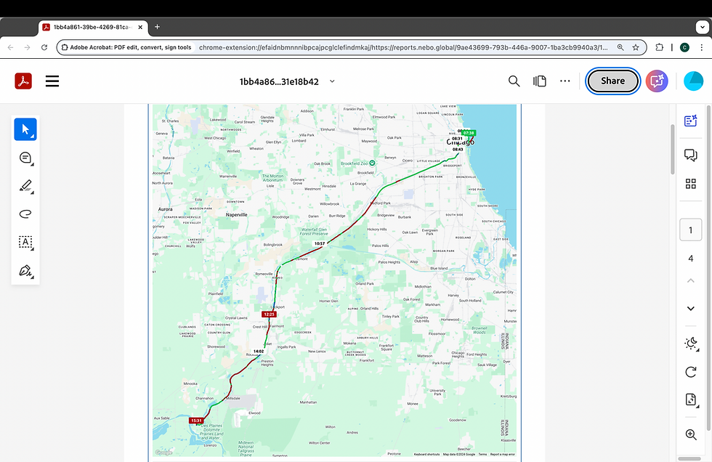Click the green 07:38 route marker
Image resolution: width=712 pixels, height=462 pixels.
tap(469, 133)
